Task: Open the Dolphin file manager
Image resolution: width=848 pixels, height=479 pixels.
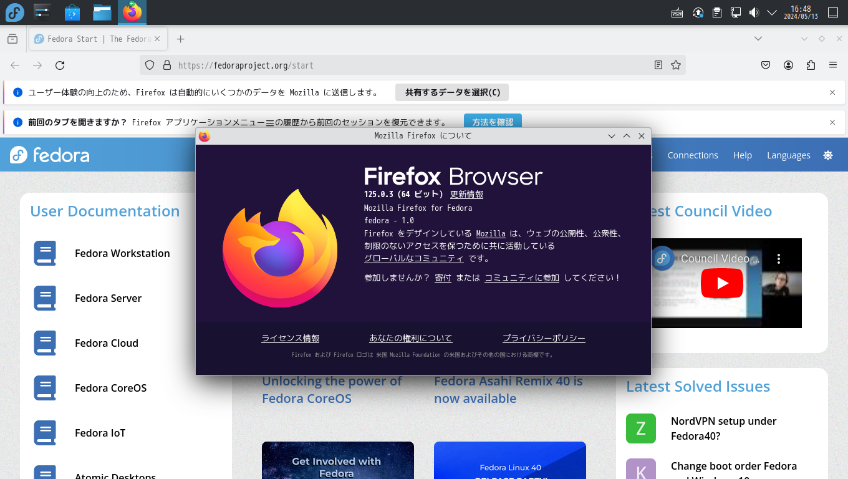Action: tap(102, 12)
